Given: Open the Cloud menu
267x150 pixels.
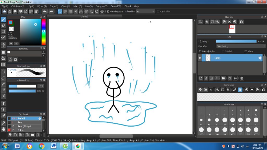Looking at the screenshot, I should click(128, 6).
